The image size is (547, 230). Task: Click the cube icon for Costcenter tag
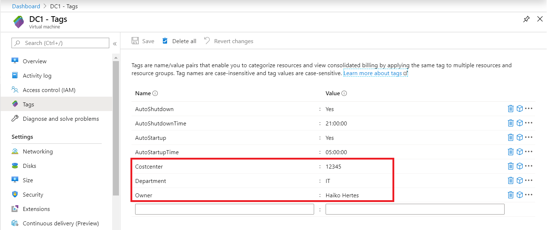(x=519, y=166)
